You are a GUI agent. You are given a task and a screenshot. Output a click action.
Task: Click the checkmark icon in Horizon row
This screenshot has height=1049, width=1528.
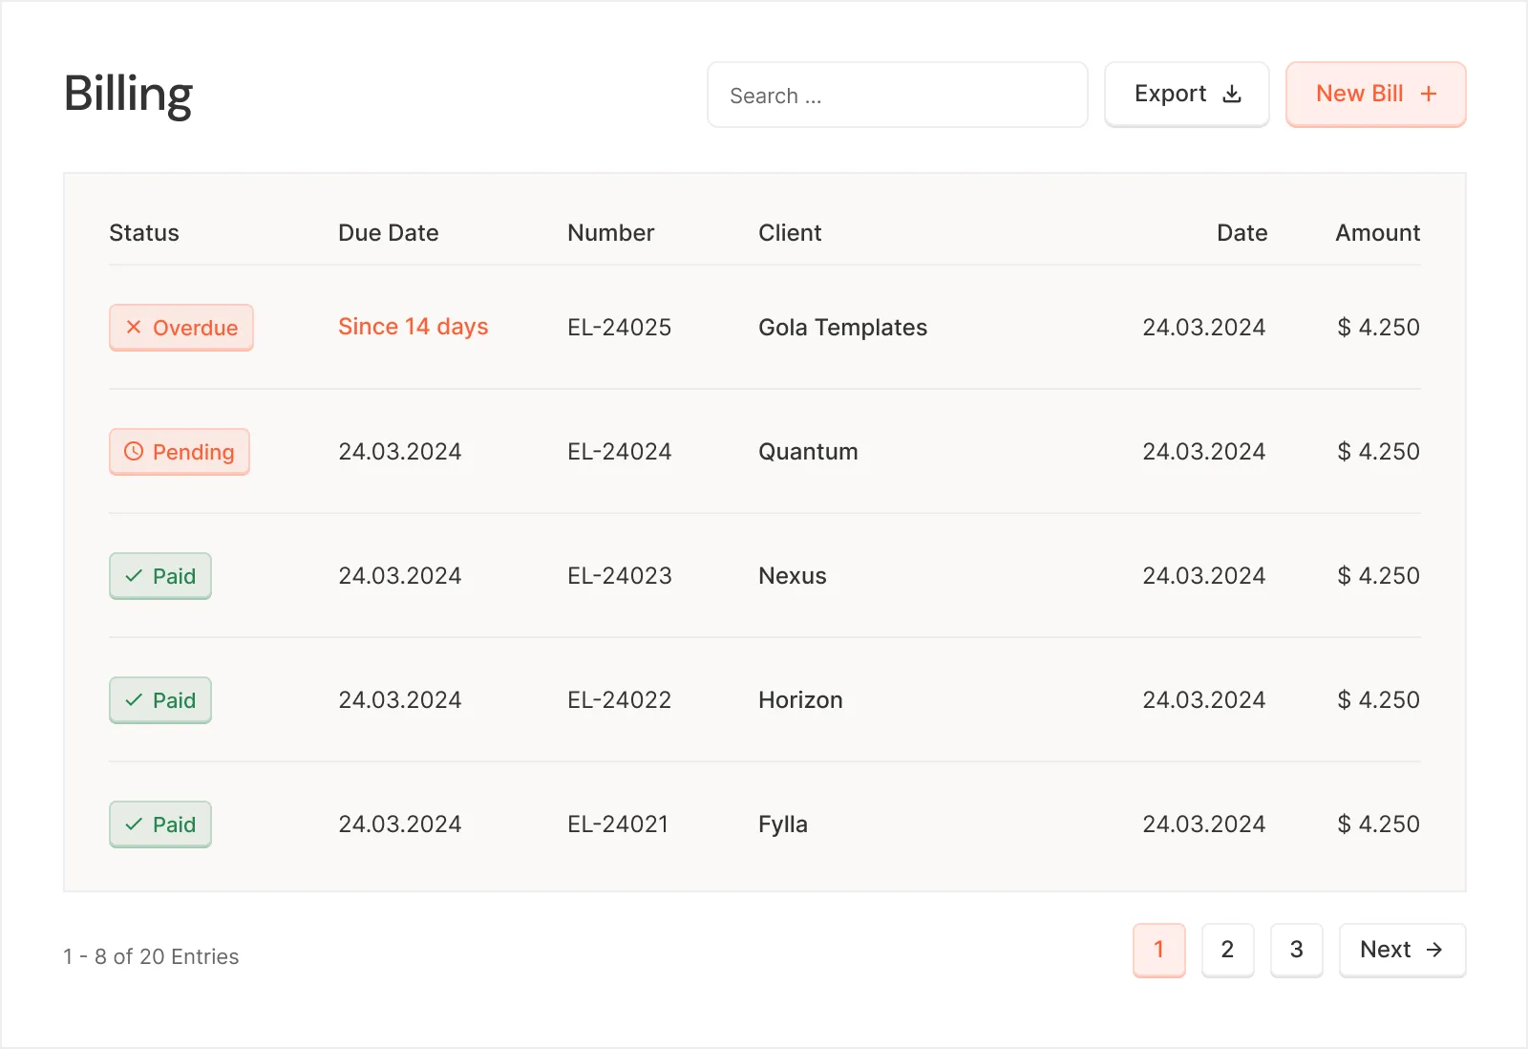(134, 700)
